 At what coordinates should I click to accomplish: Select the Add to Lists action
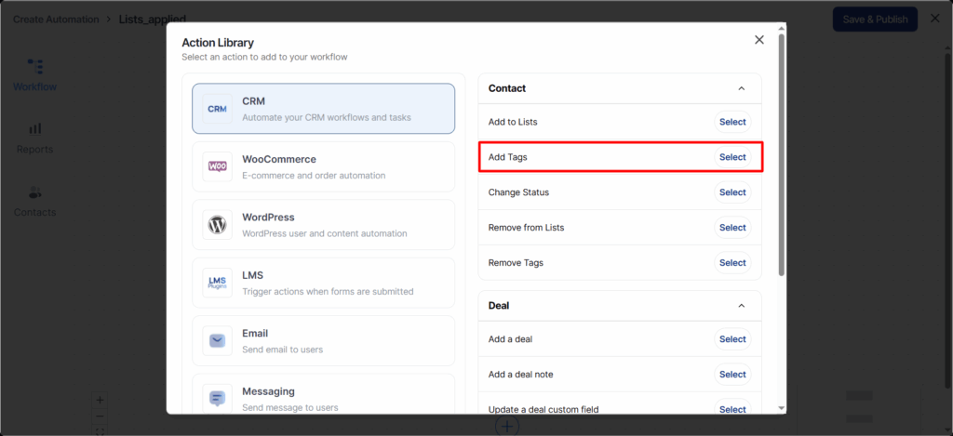click(x=732, y=122)
